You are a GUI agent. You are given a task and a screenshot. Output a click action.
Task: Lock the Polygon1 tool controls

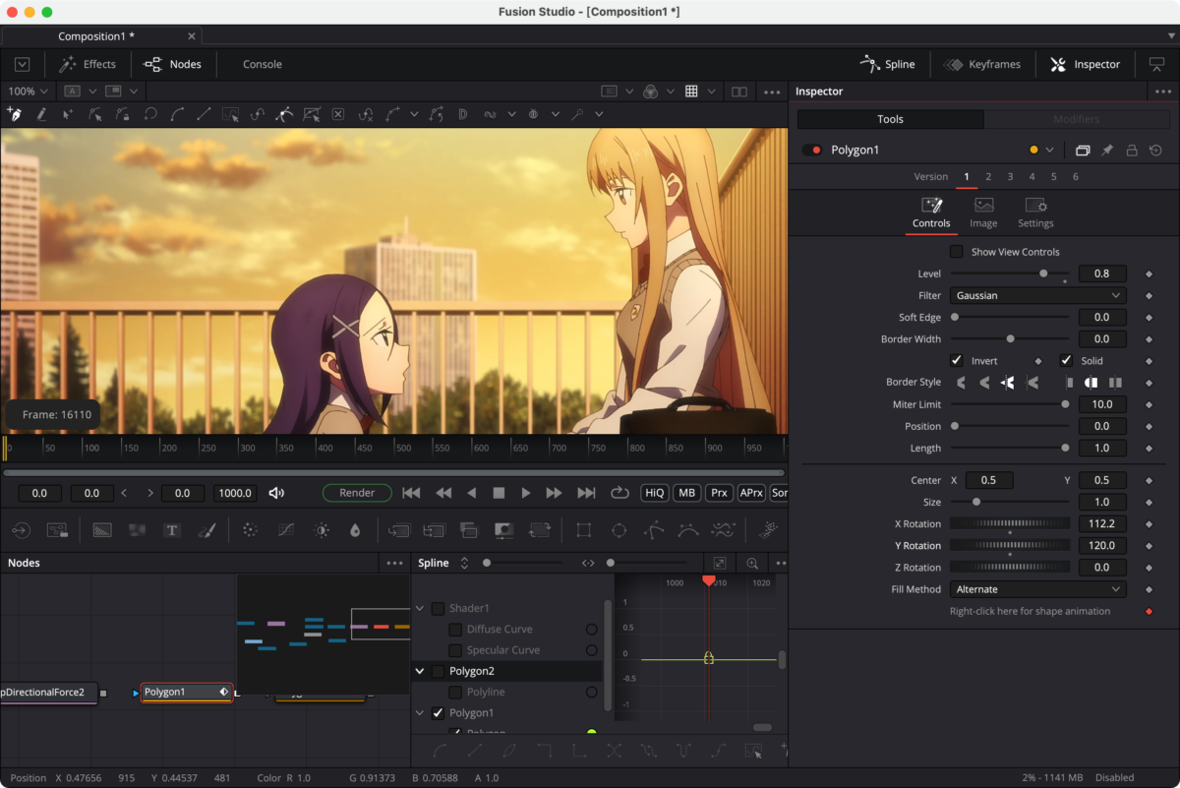click(1132, 151)
